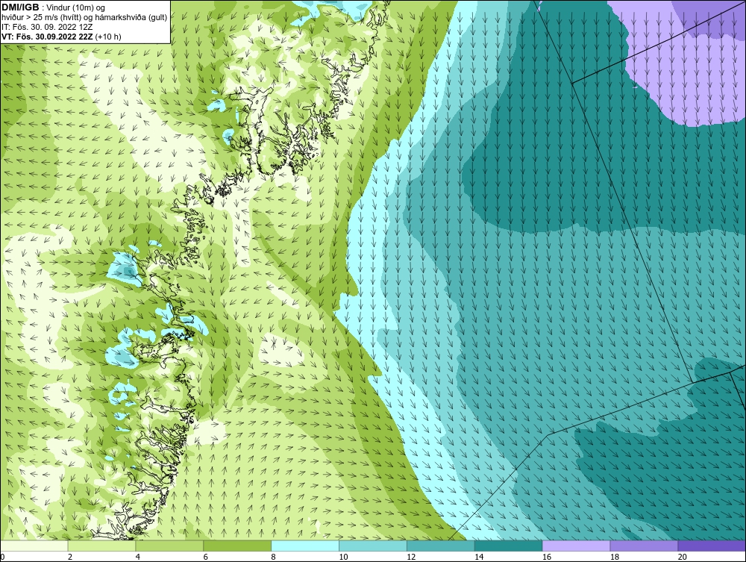The height and width of the screenshot is (562, 746).
Task: Click the legend scale label "18"
Action: (614, 557)
